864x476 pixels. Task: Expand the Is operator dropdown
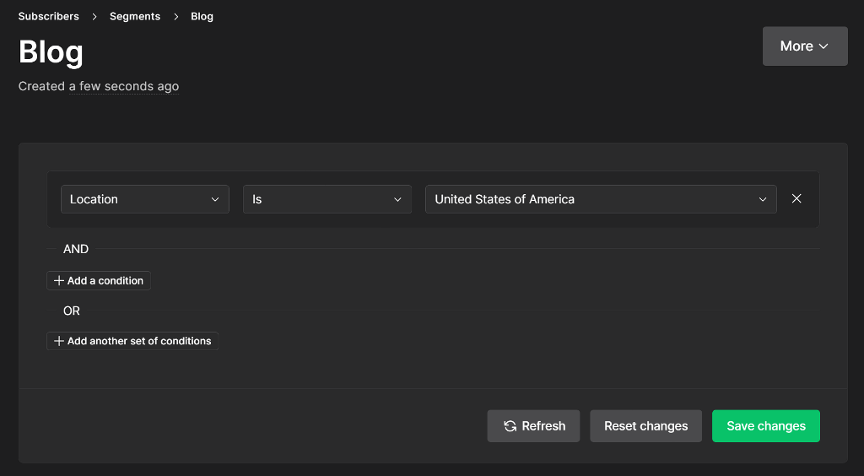327,199
